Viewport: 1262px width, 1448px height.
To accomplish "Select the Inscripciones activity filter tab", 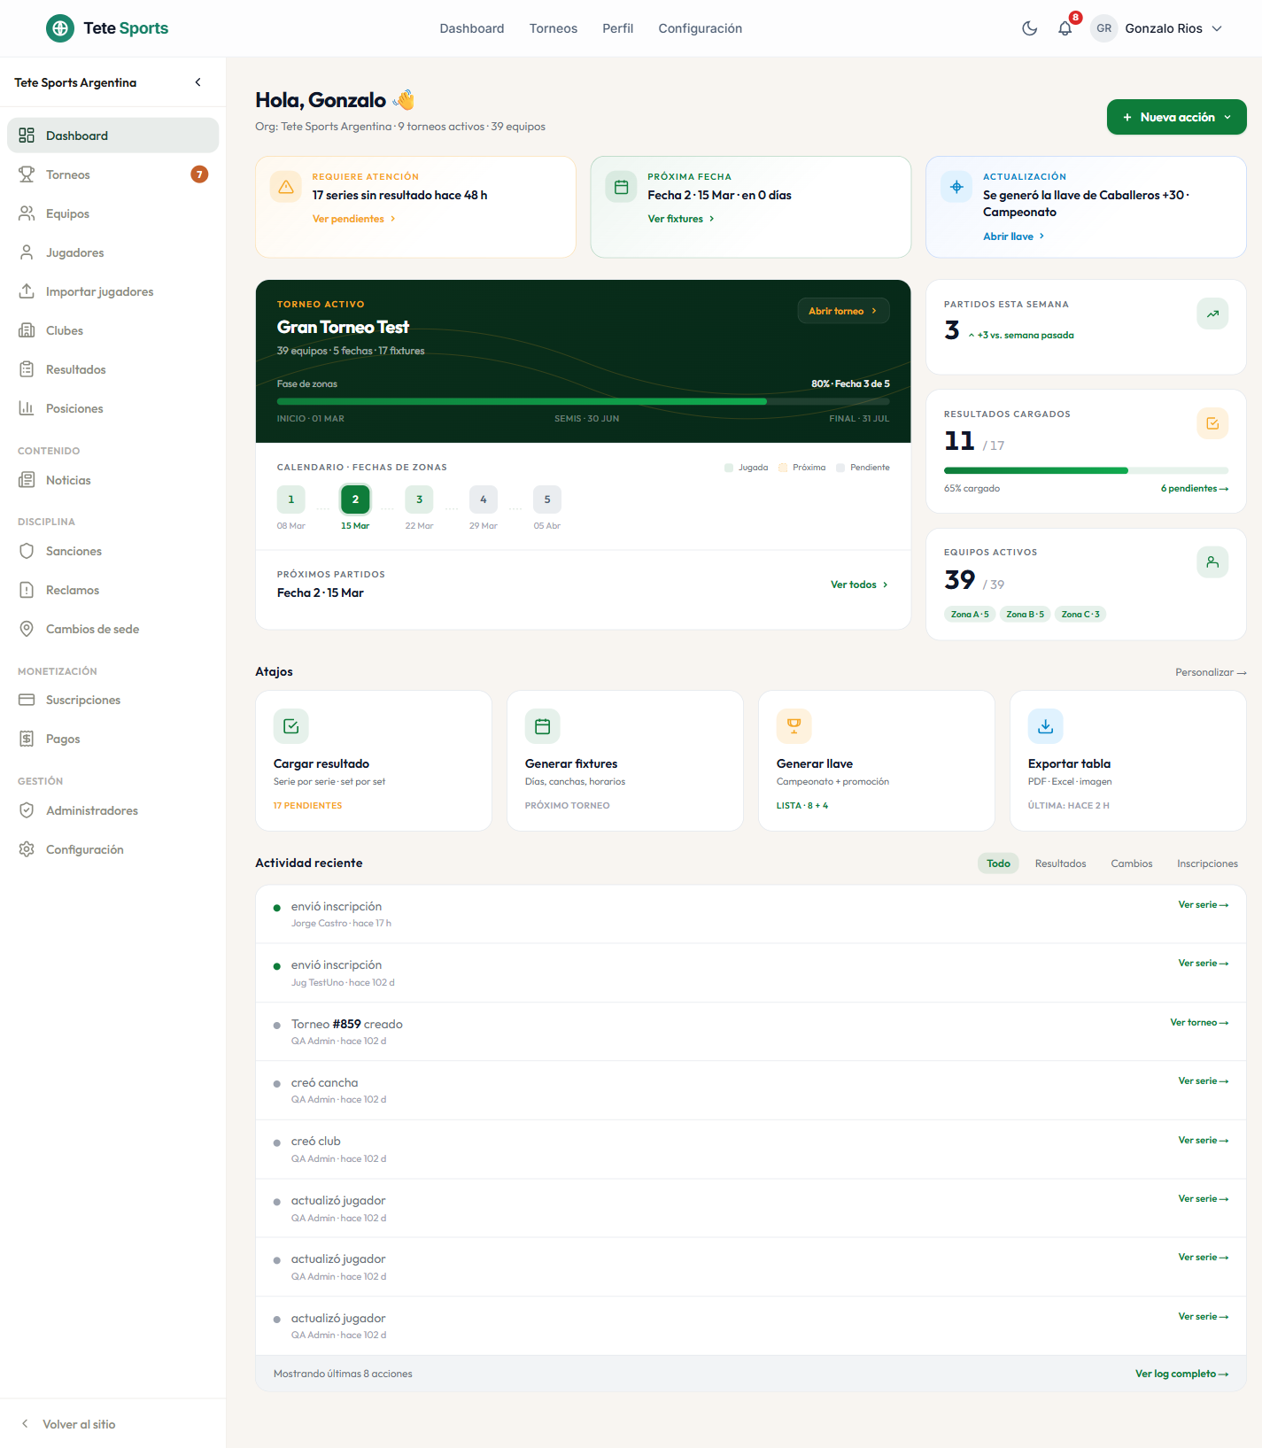I will [x=1207, y=863].
